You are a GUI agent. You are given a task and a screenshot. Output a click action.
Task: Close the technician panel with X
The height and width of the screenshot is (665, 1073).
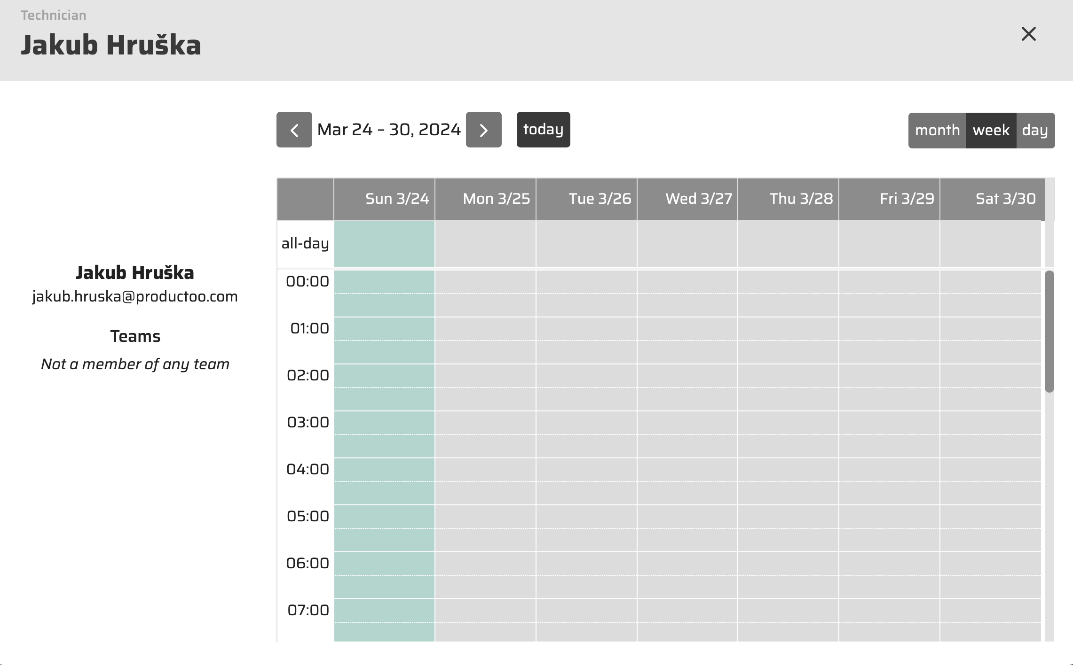tap(1028, 34)
